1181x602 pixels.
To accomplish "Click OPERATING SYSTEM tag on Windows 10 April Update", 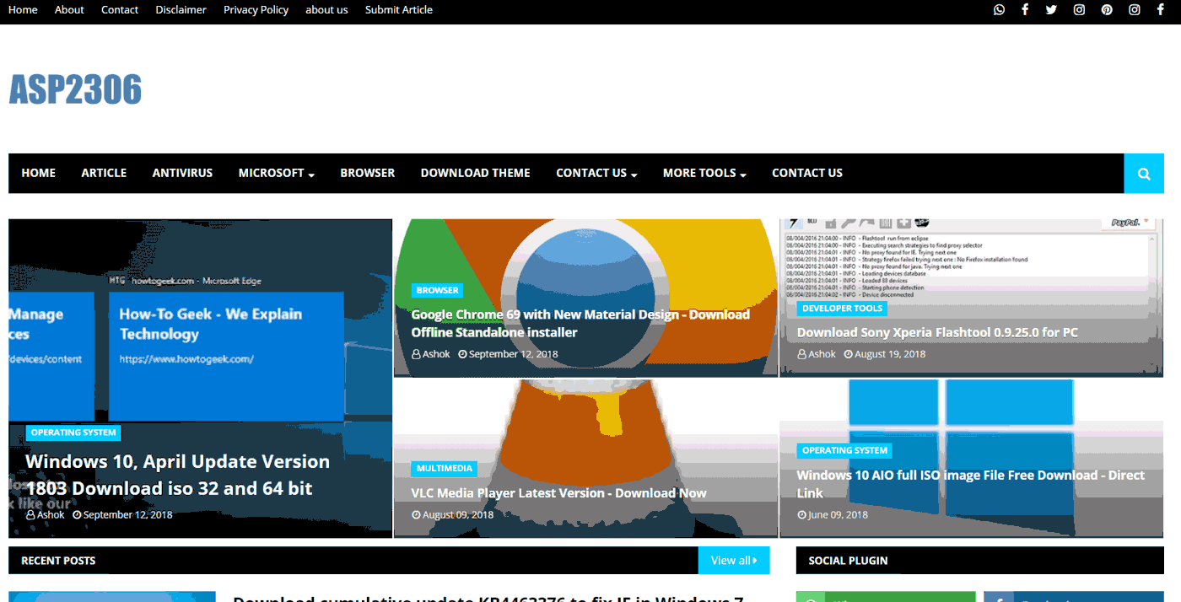I will pos(73,433).
